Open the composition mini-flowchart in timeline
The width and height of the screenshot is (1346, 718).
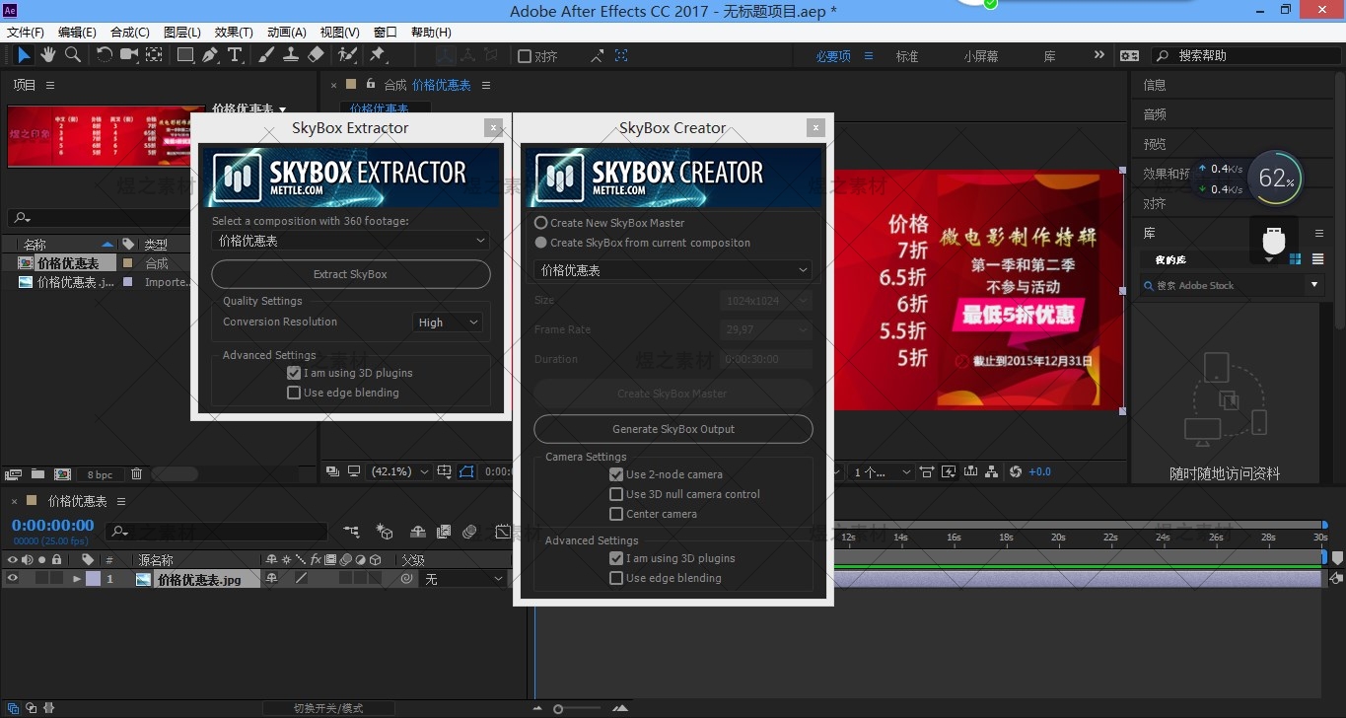[351, 532]
